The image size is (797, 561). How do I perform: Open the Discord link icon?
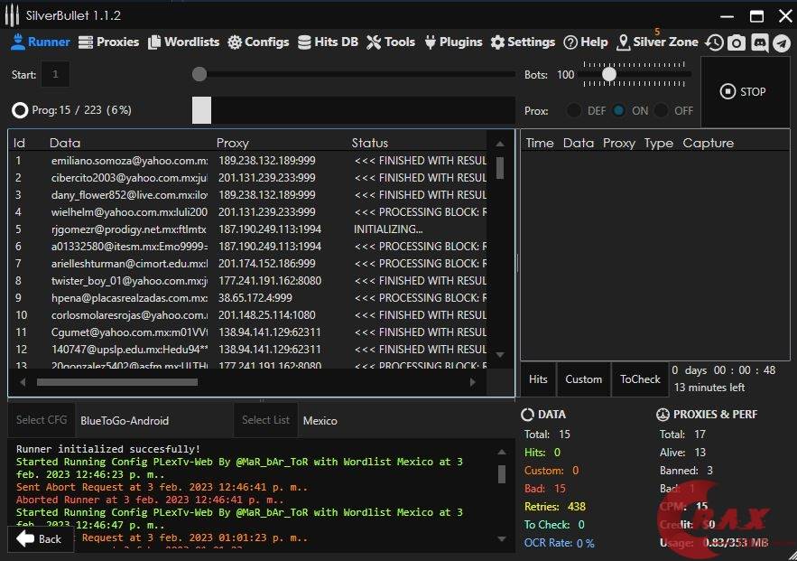[759, 42]
